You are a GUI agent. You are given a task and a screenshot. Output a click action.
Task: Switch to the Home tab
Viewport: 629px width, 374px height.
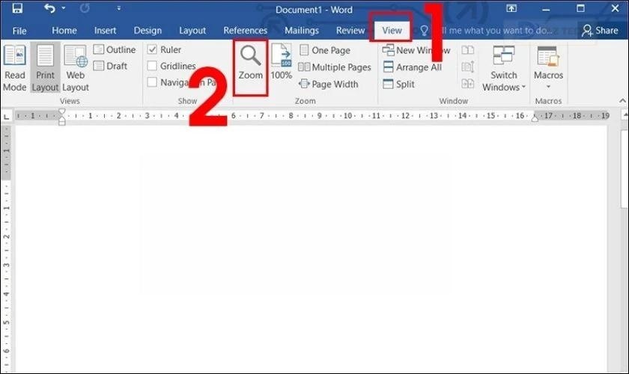coord(64,31)
